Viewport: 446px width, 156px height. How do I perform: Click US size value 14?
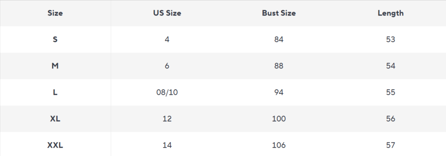(x=167, y=145)
